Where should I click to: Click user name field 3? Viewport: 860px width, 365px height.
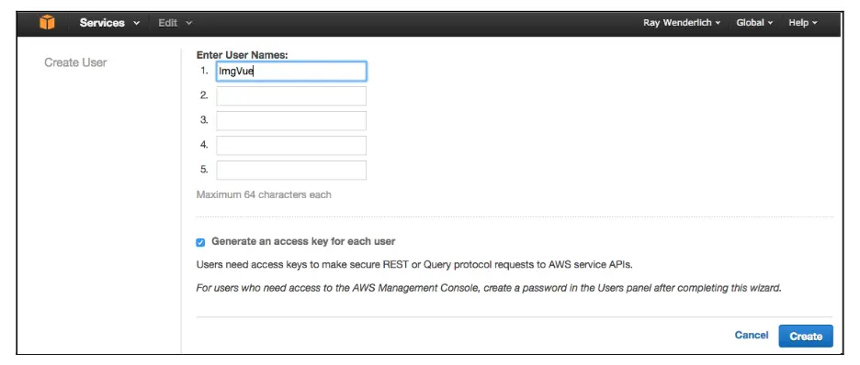tap(291, 120)
